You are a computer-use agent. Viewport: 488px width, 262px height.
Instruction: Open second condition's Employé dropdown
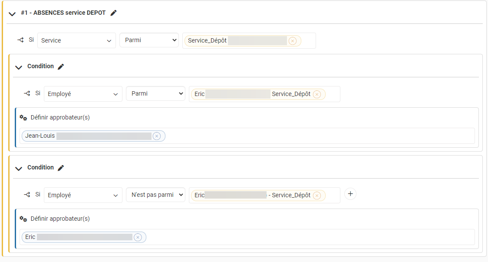(83, 195)
